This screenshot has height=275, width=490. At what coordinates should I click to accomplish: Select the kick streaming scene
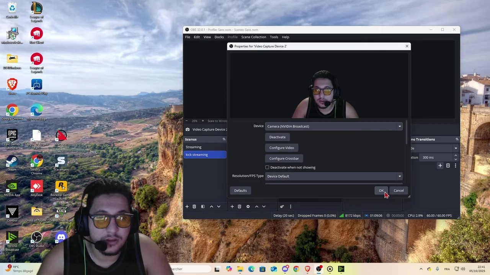tap(205, 155)
